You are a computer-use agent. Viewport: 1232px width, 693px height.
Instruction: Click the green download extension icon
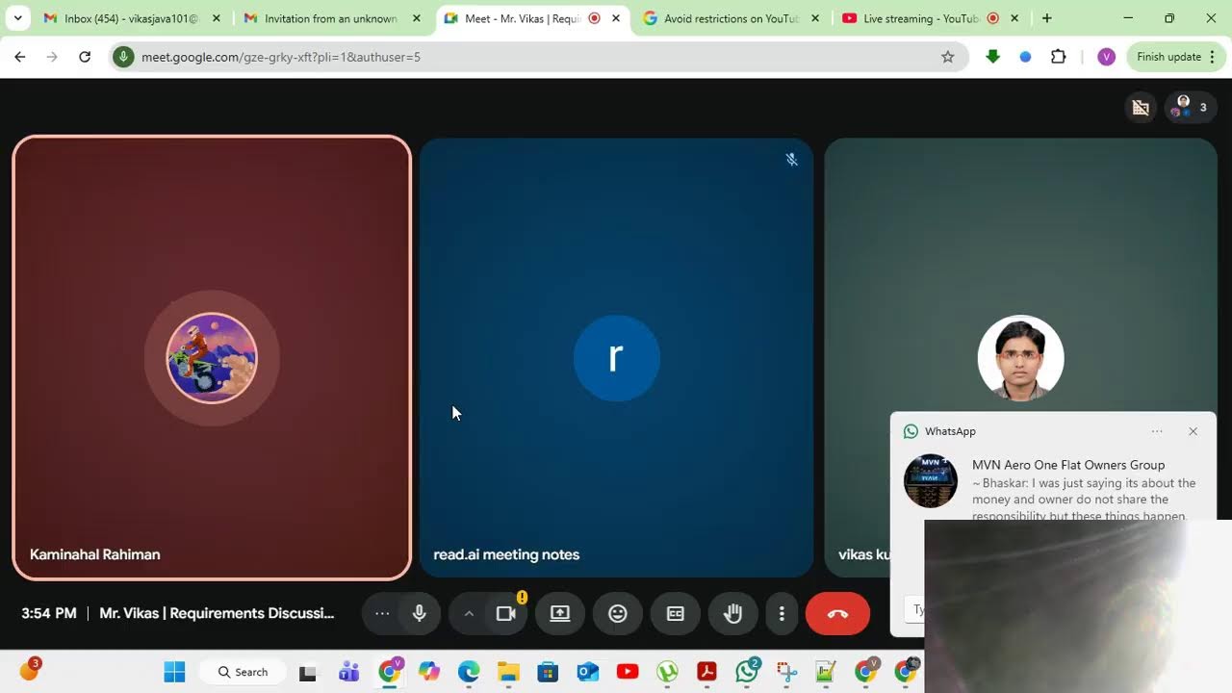(x=993, y=57)
